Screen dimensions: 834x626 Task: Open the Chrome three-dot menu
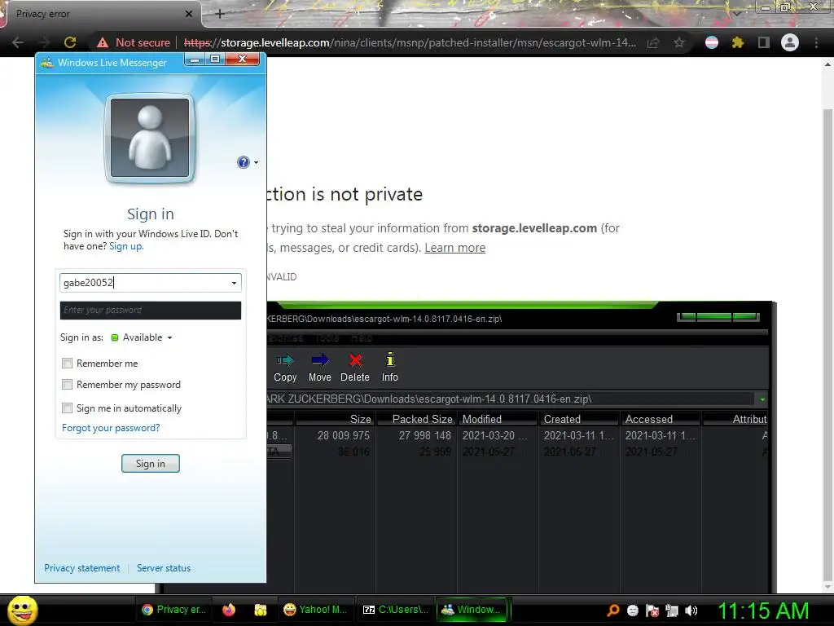point(816,42)
